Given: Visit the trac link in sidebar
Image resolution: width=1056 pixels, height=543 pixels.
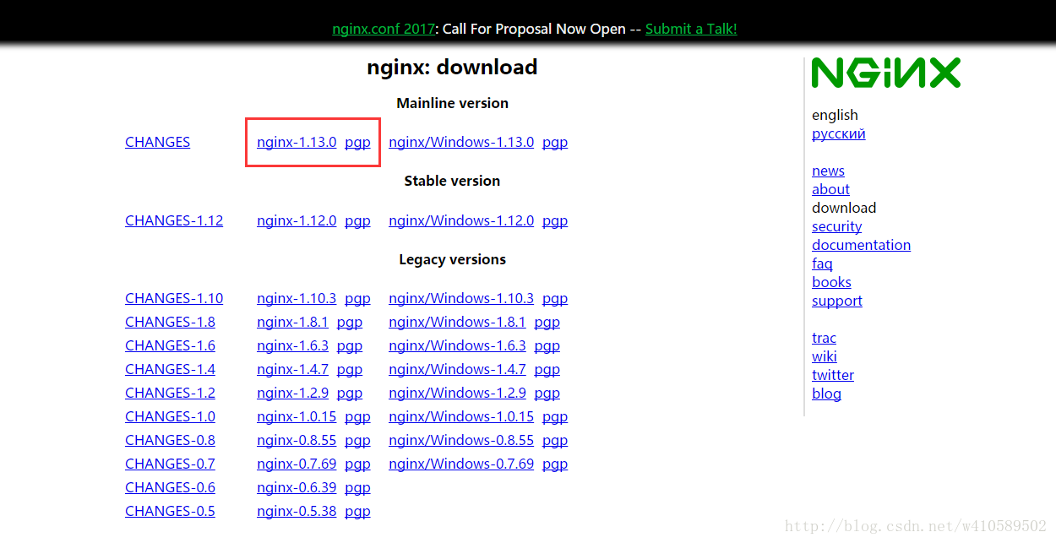Looking at the screenshot, I should [824, 338].
